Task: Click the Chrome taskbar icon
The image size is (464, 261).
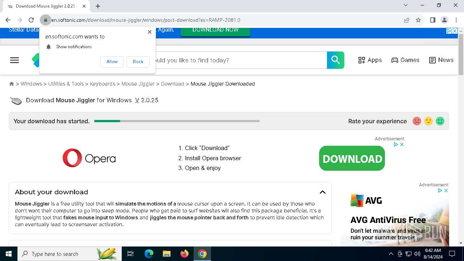Action: pyautogui.click(x=202, y=254)
